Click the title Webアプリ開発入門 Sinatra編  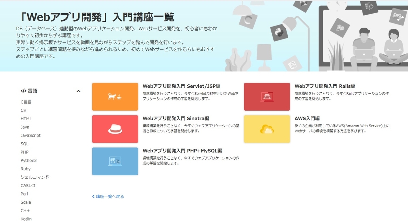pos(176,118)
